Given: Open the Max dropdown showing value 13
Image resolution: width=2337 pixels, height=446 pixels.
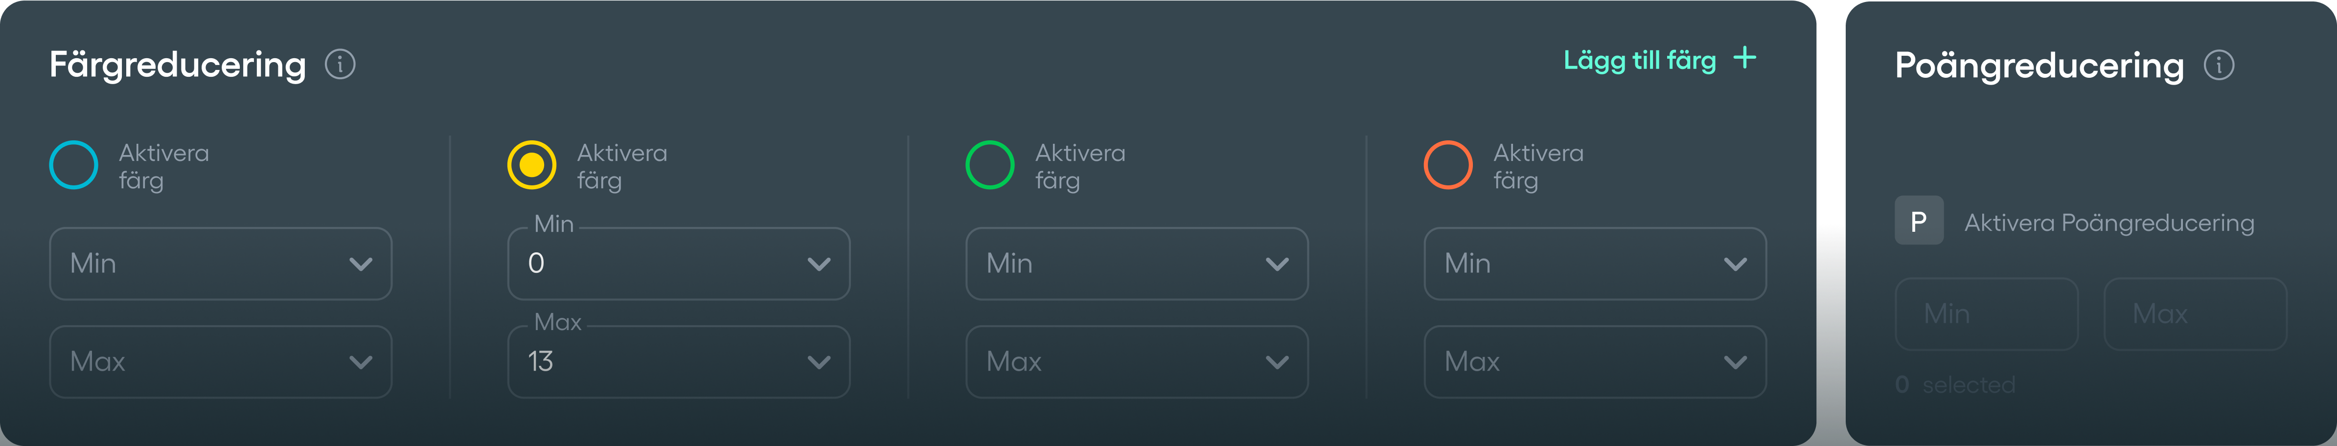Looking at the screenshot, I should [x=678, y=361].
